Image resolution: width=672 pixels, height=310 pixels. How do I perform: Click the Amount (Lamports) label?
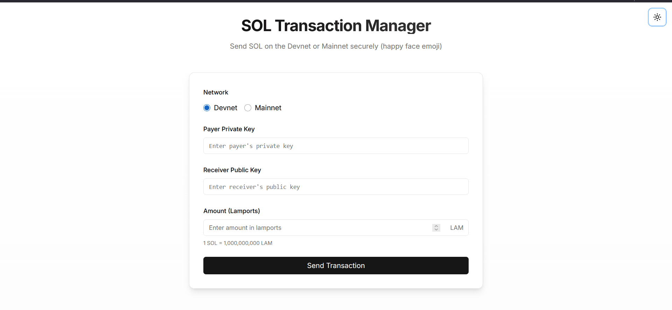coord(231,211)
